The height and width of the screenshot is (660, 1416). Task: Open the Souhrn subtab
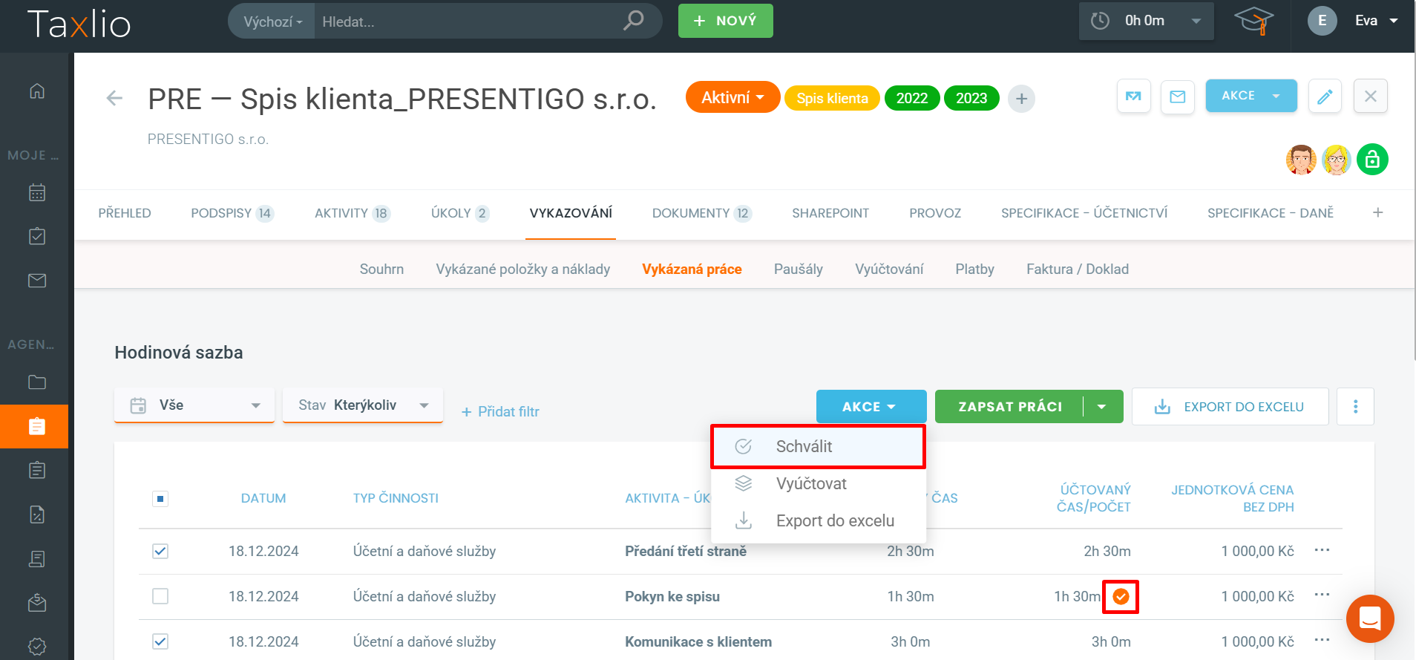(381, 269)
